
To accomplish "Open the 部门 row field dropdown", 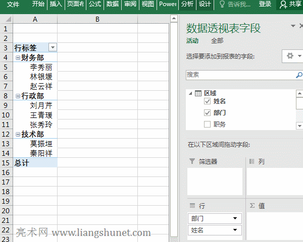I will pos(235,218).
